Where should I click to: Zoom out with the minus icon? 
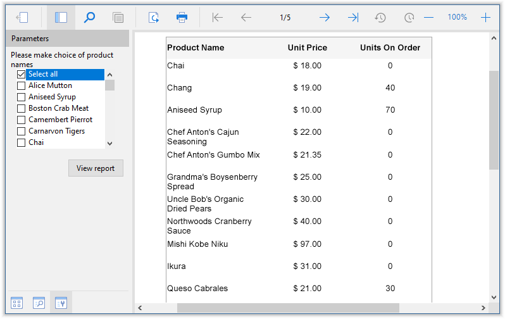tap(428, 17)
